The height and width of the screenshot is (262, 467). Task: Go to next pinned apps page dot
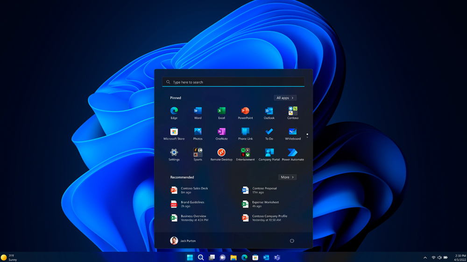tap(307, 137)
